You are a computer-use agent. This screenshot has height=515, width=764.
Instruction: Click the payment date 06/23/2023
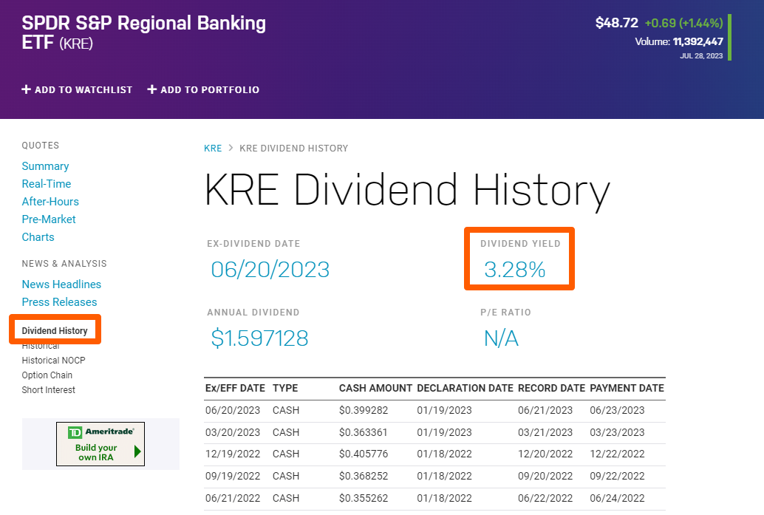(x=618, y=410)
